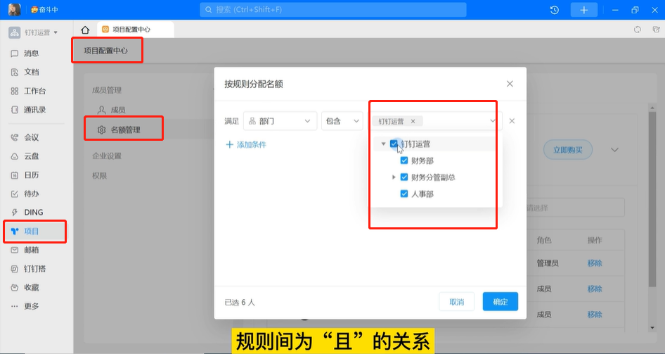This screenshot has height=354, width=665.
Task: Uncheck the 财务部 checkbox
Action: [404, 160]
